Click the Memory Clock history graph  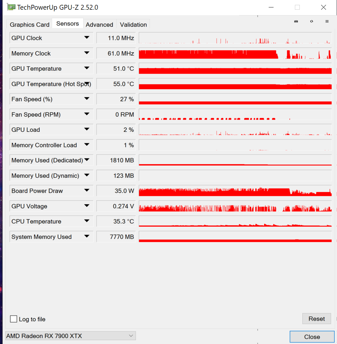(235, 53)
